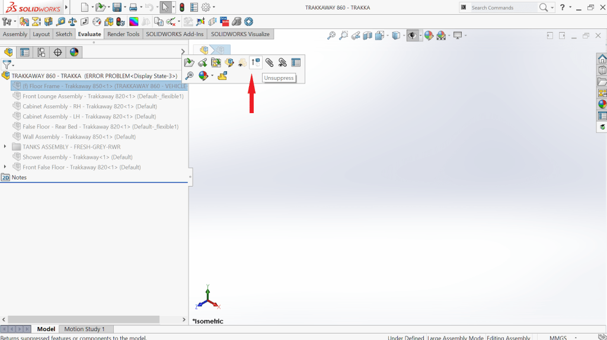
Task: Open the PropertyManager tab icon
Action: click(x=25, y=52)
